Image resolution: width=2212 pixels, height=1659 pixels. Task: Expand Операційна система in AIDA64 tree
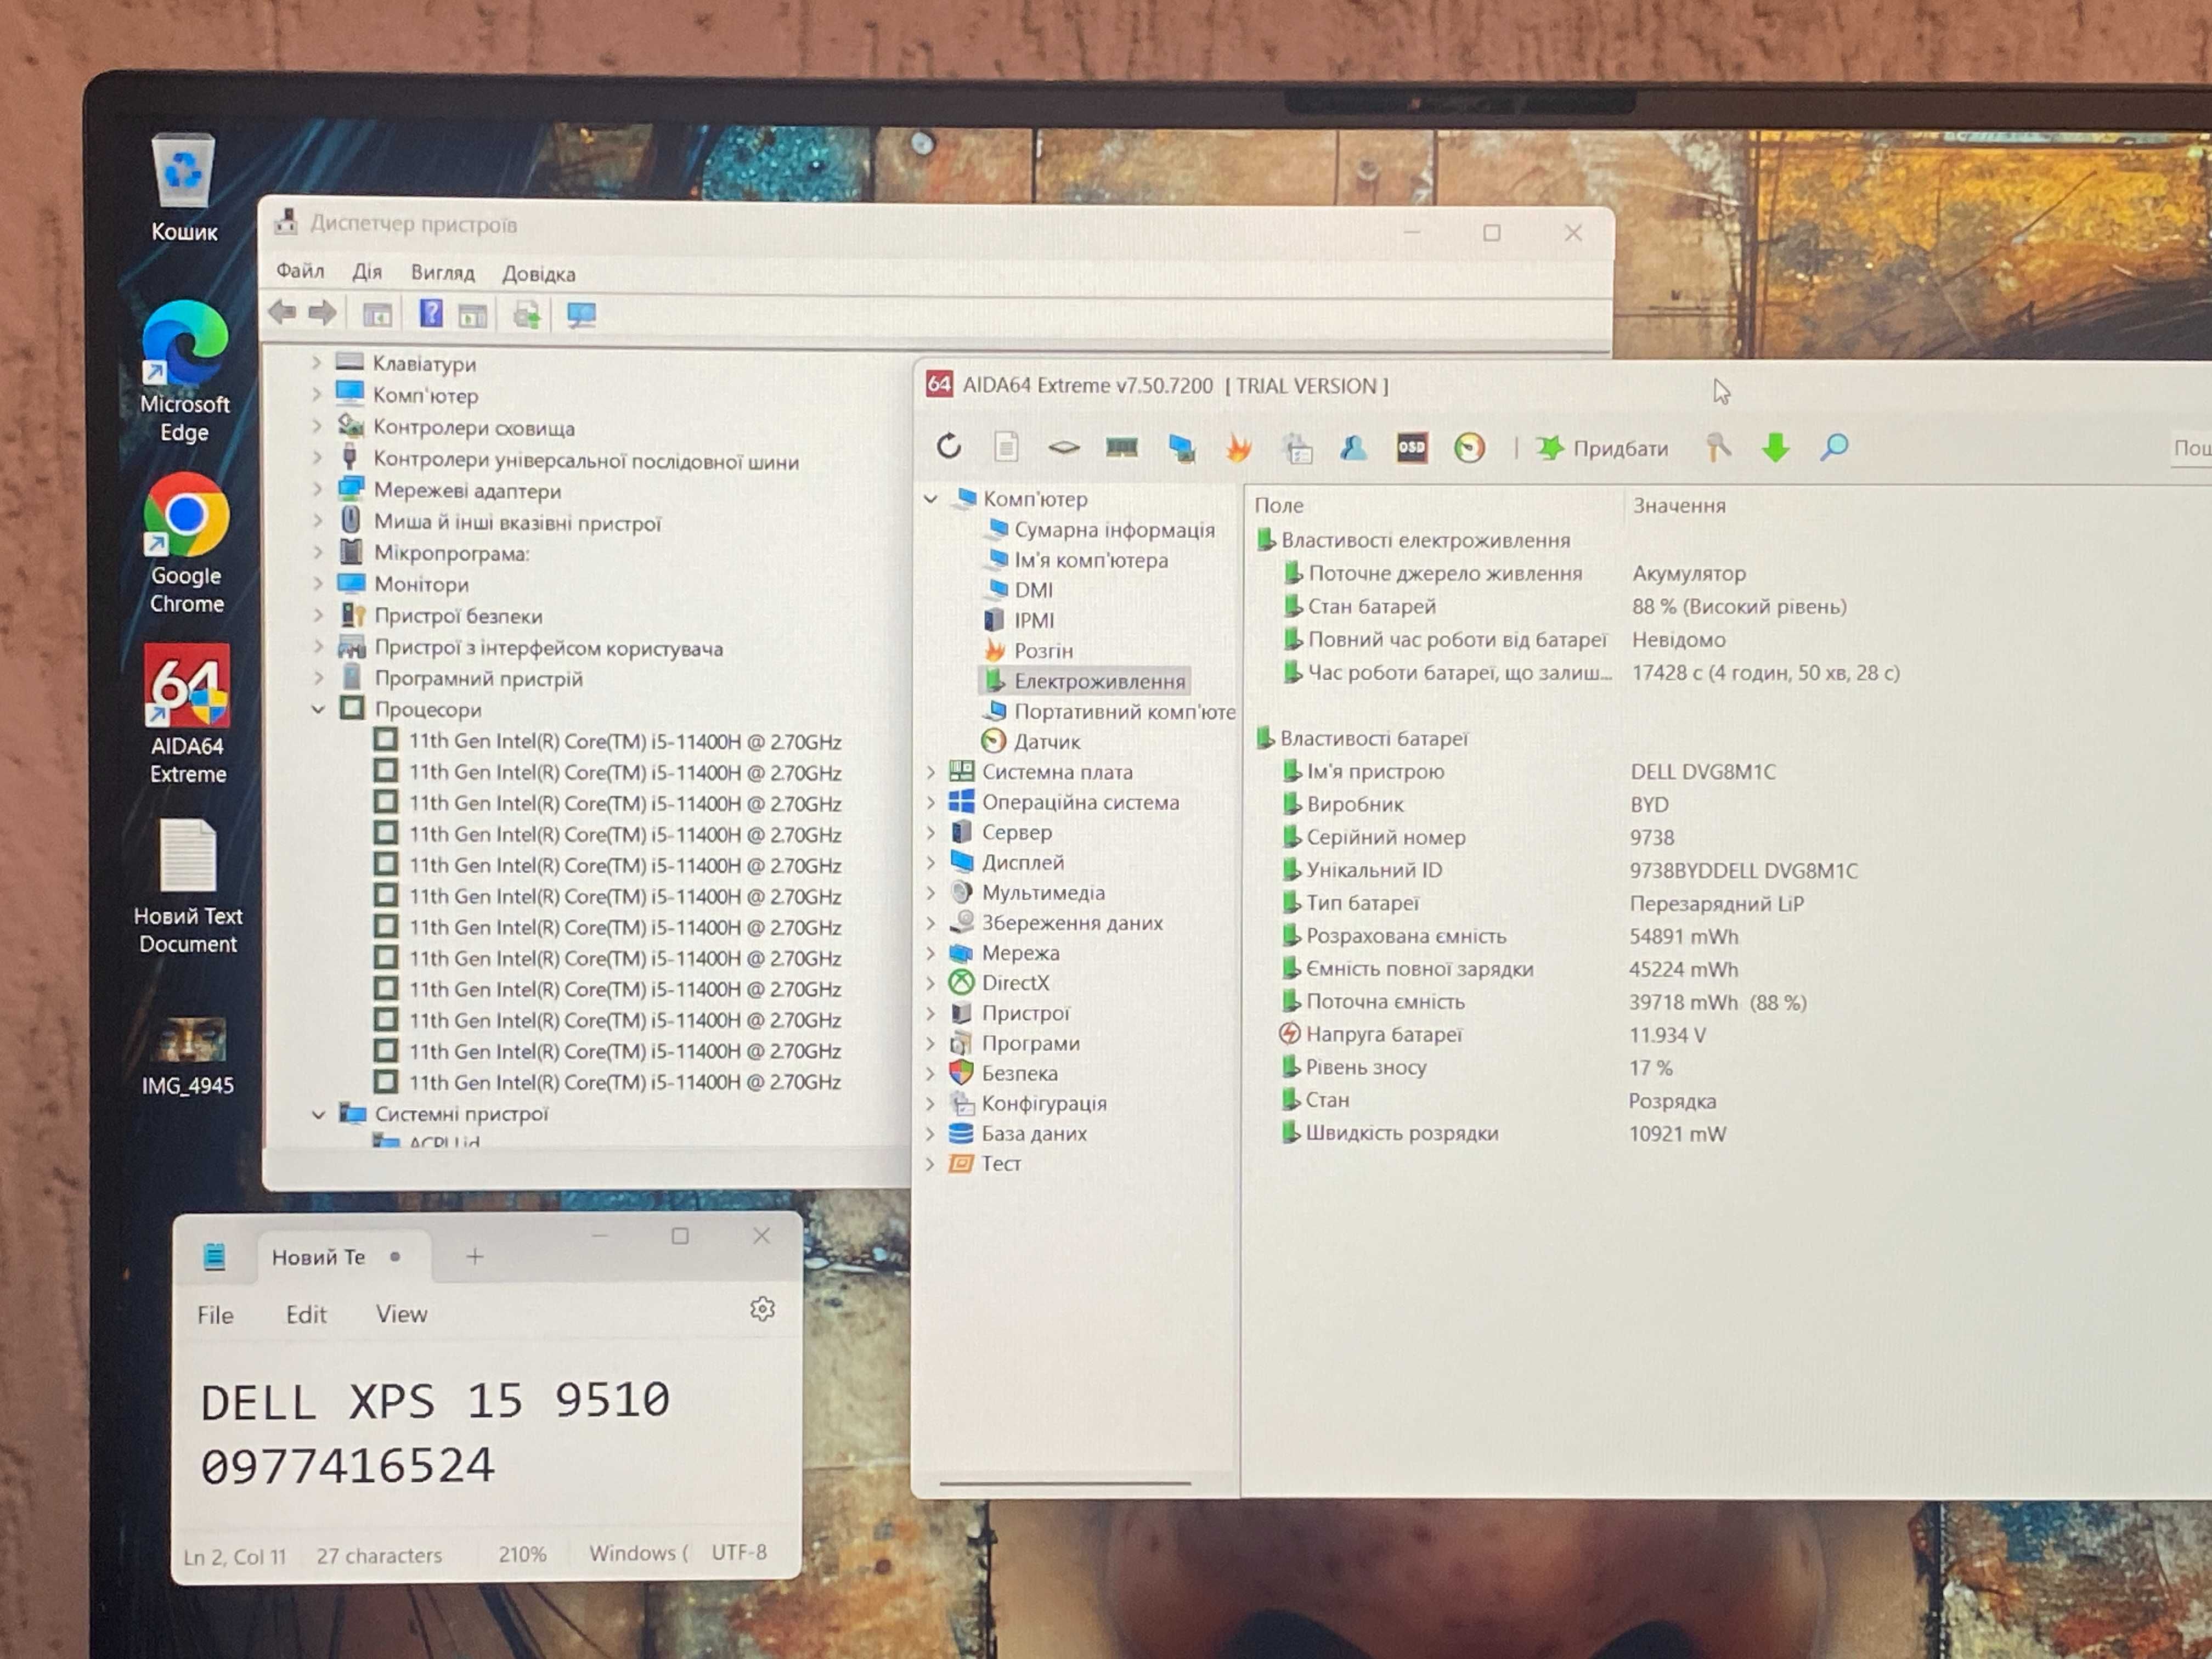pyautogui.click(x=930, y=802)
